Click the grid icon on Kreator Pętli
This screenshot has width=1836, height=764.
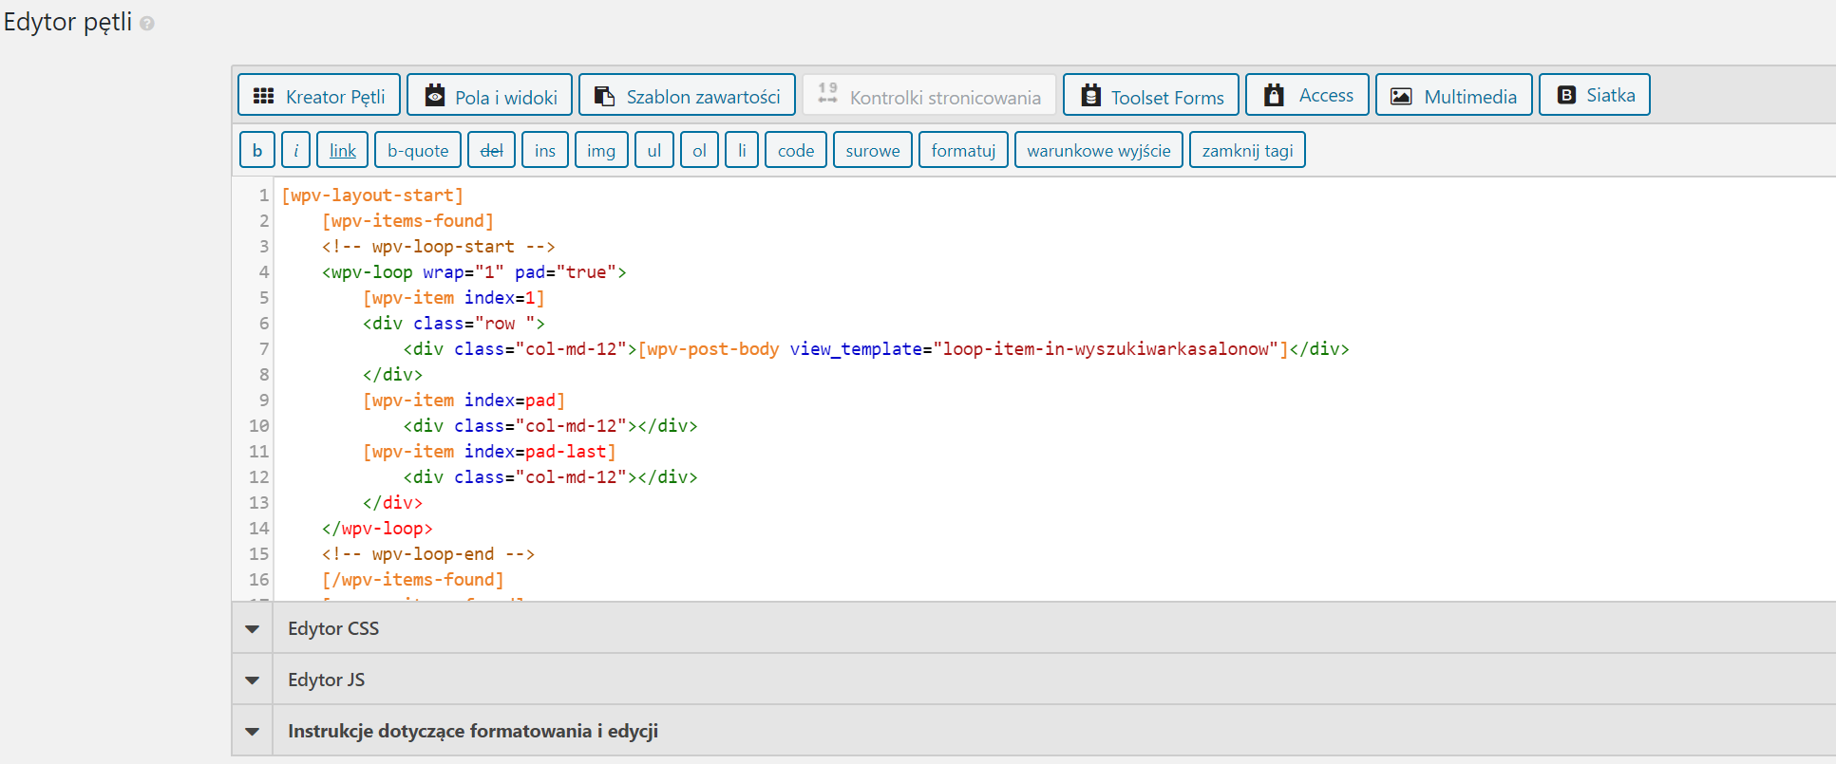263,96
